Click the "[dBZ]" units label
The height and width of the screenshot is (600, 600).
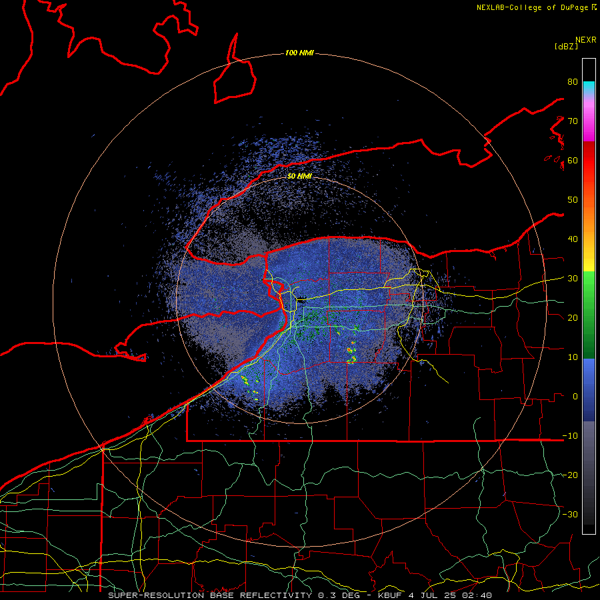tap(566, 46)
